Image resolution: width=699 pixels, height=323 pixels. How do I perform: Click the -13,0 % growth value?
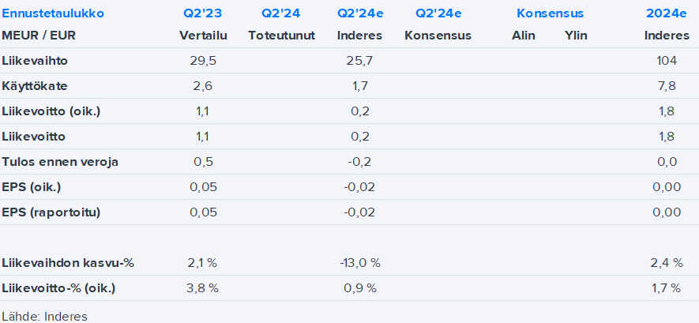[359, 262]
